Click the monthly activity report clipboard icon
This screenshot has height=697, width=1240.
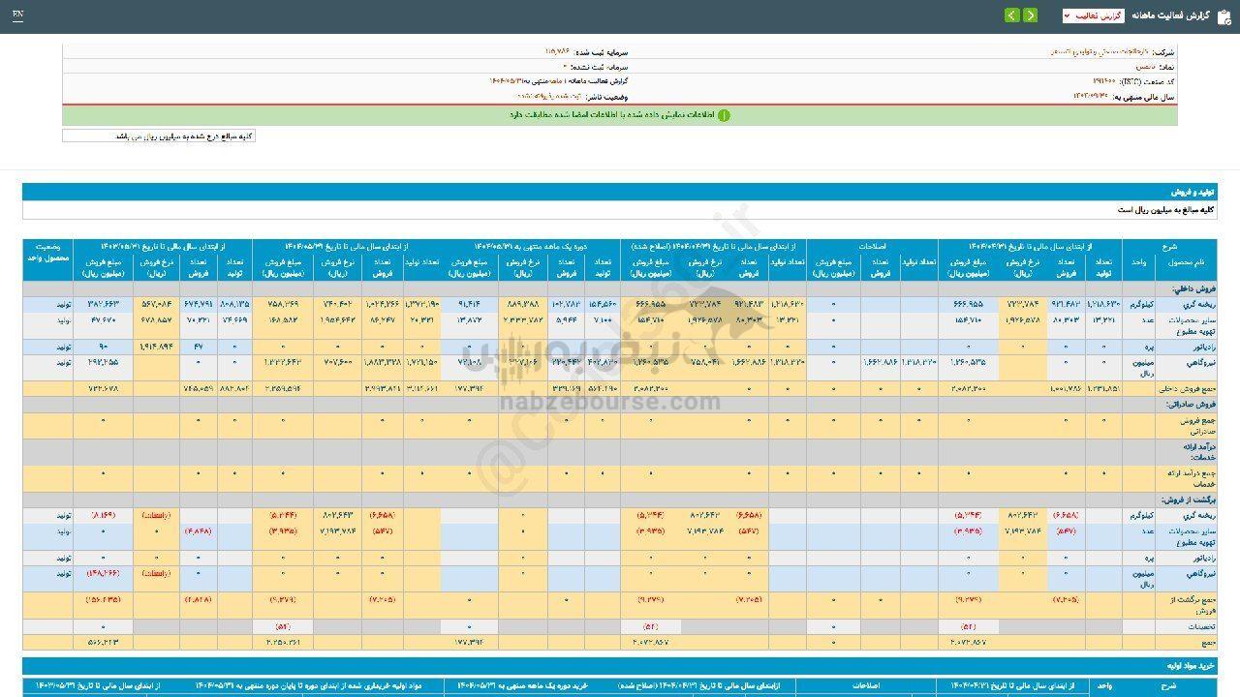(1225, 15)
